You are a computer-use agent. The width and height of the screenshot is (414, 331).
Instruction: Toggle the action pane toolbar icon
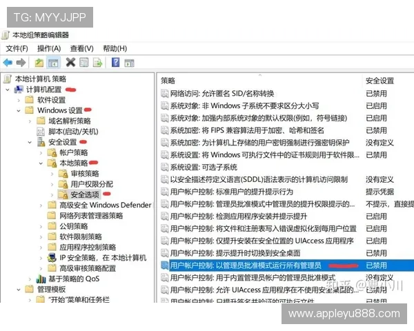click(x=130, y=63)
